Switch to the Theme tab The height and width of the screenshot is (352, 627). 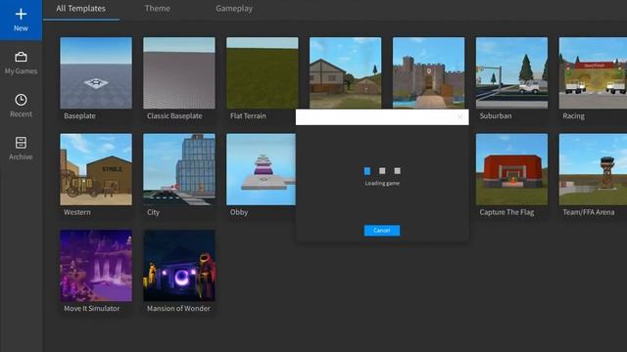pos(157,9)
